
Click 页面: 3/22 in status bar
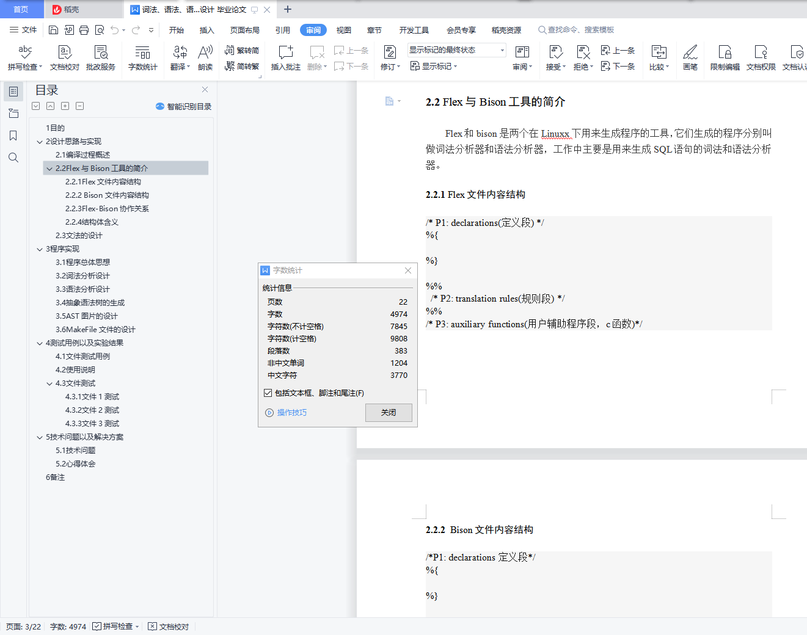pos(24,626)
